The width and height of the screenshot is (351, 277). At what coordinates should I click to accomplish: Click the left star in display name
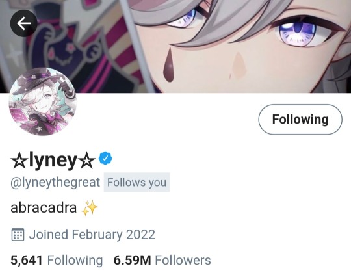[x=19, y=161]
